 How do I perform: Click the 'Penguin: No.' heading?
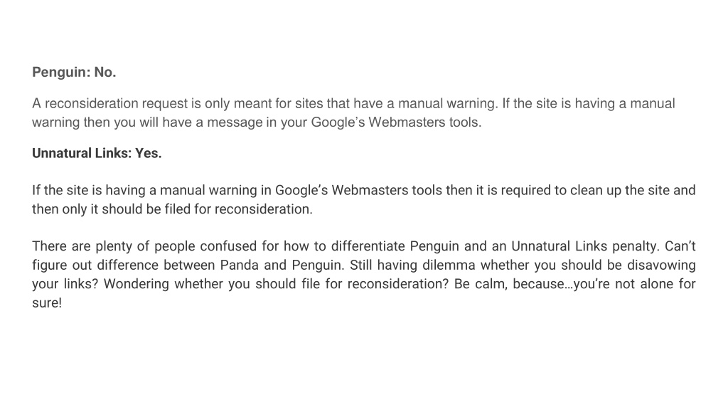pyautogui.click(x=74, y=72)
